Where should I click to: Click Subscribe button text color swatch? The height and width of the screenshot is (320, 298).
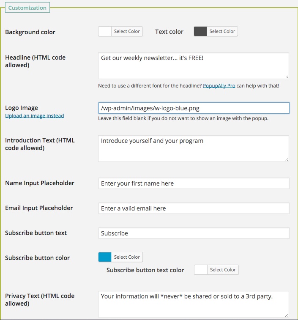201,270
